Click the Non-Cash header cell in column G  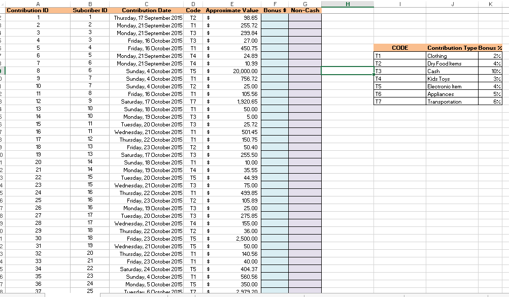click(305, 10)
